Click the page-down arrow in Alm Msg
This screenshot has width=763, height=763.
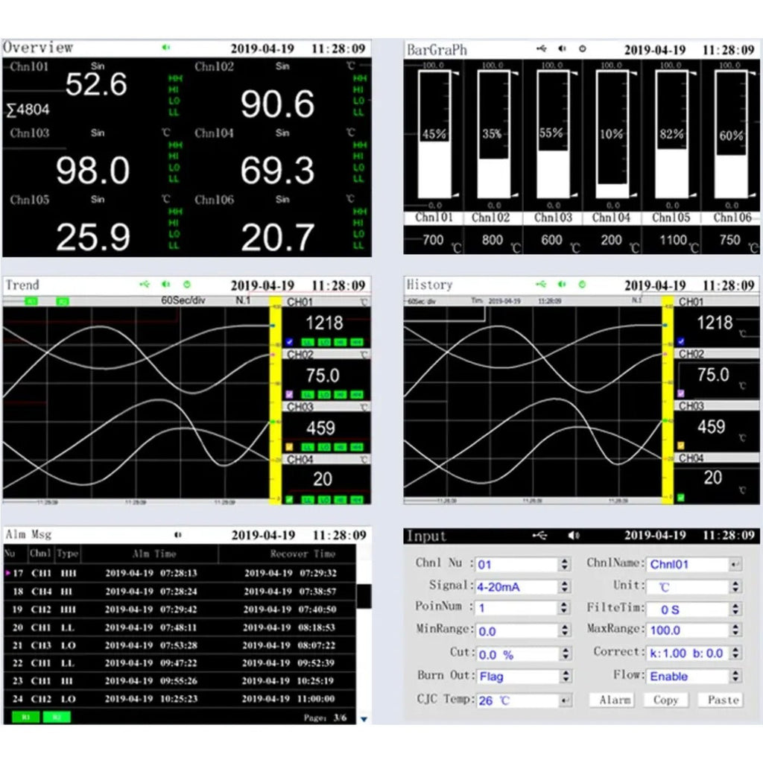(x=364, y=719)
